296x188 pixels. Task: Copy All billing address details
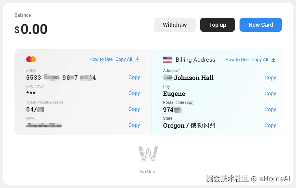pyautogui.click(x=260, y=60)
